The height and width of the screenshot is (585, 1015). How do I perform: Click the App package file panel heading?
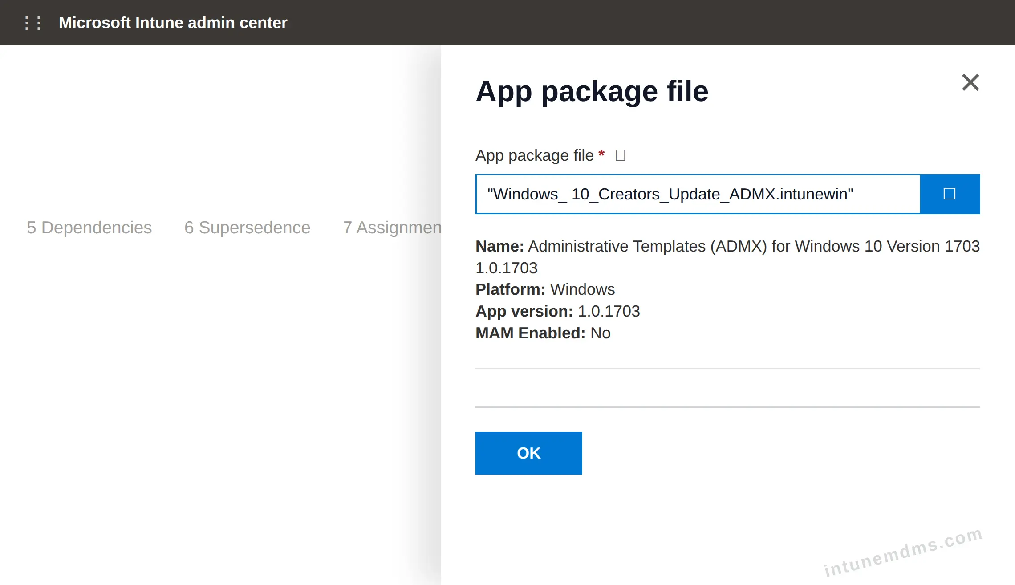coord(592,91)
